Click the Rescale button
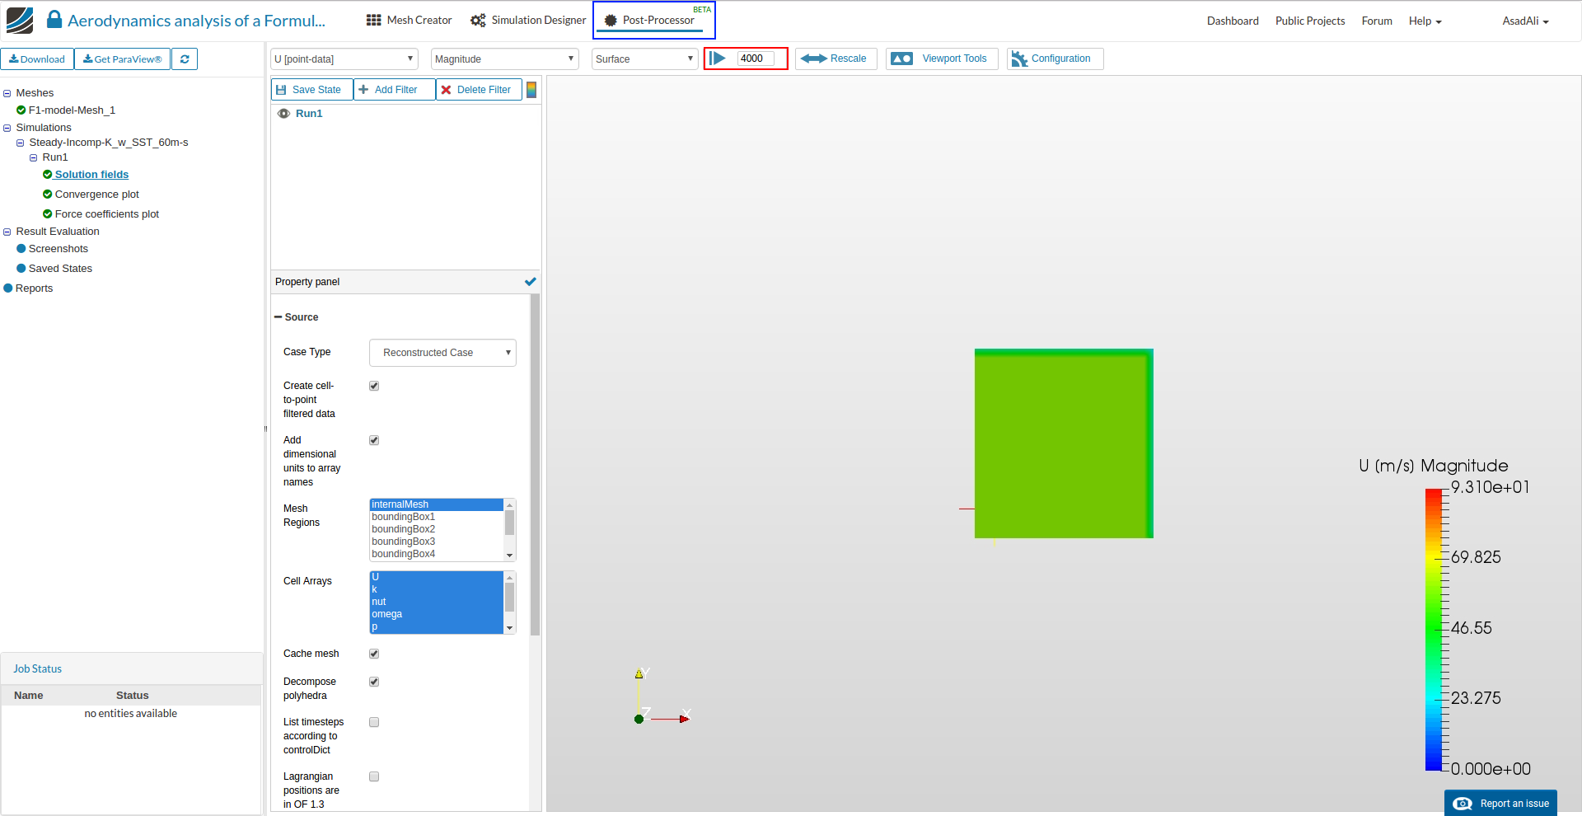This screenshot has width=1582, height=816. pos(835,59)
